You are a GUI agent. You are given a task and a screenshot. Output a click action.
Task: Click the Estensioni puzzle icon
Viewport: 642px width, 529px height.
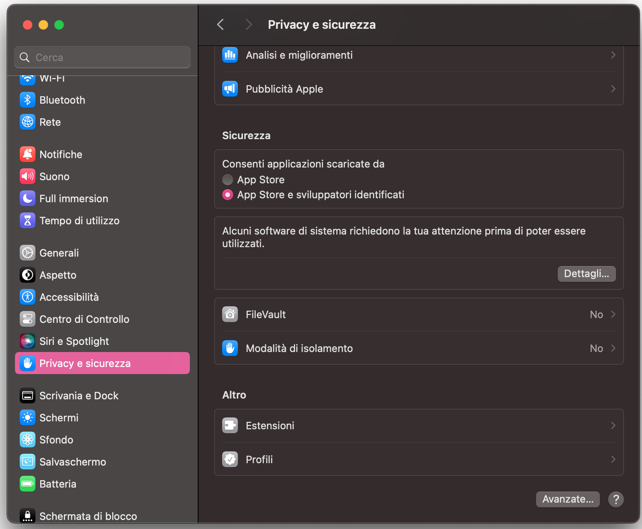pos(230,425)
